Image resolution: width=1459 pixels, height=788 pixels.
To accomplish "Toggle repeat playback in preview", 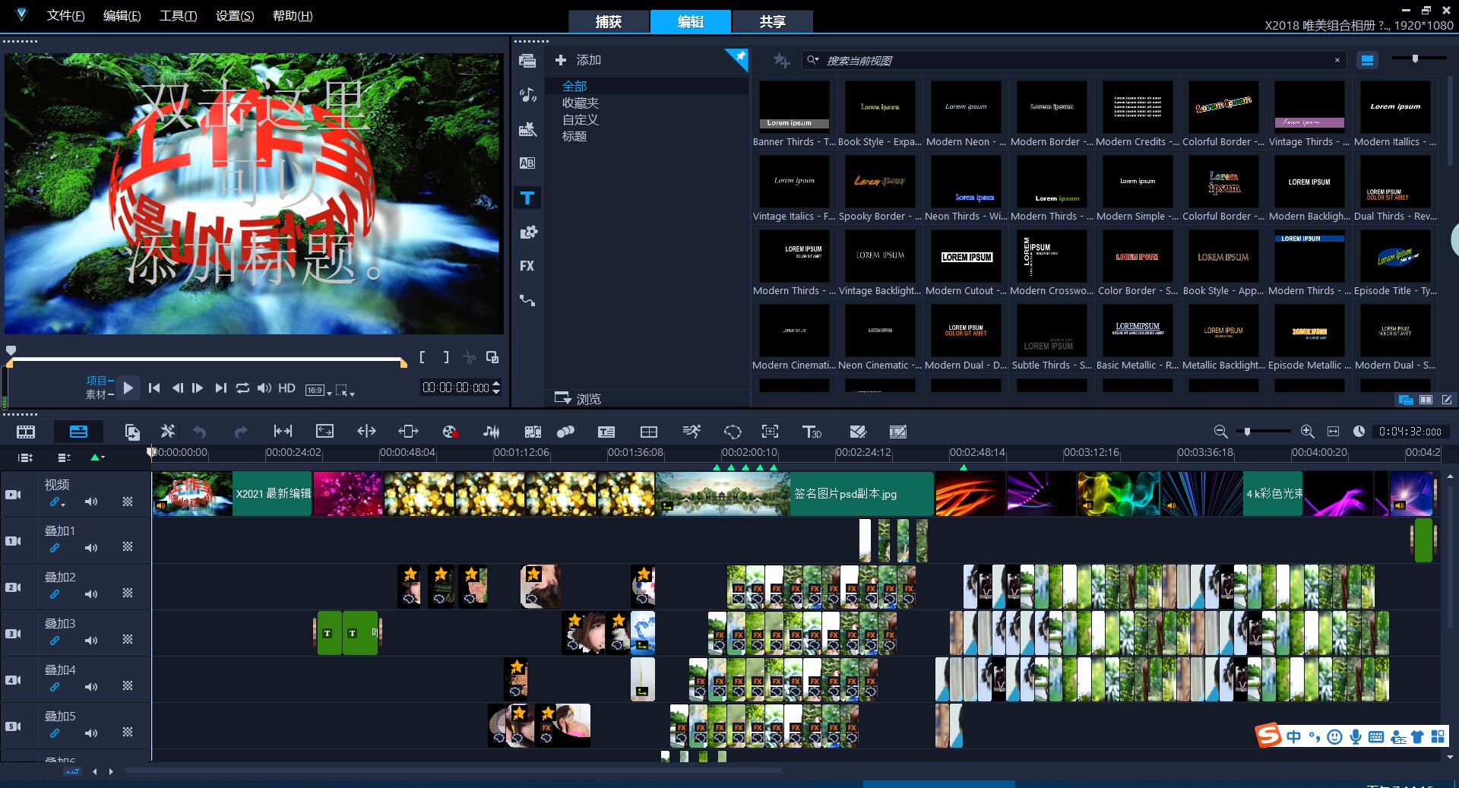I will pos(242,388).
